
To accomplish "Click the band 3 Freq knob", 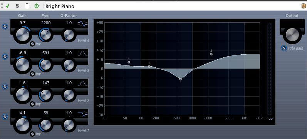I will pos(46,65).
